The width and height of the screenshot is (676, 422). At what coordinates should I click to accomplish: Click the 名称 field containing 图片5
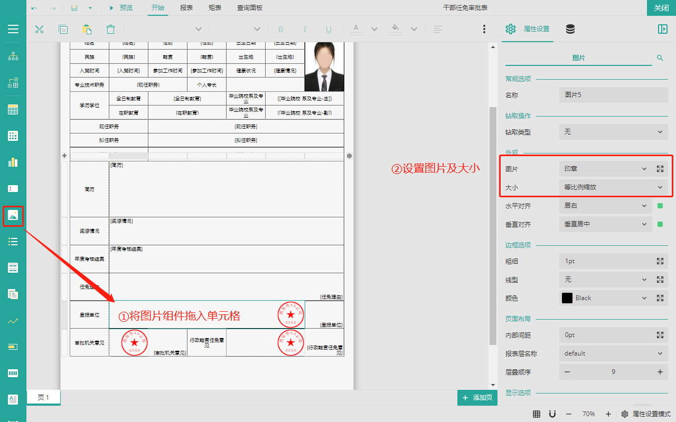tap(613, 95)
